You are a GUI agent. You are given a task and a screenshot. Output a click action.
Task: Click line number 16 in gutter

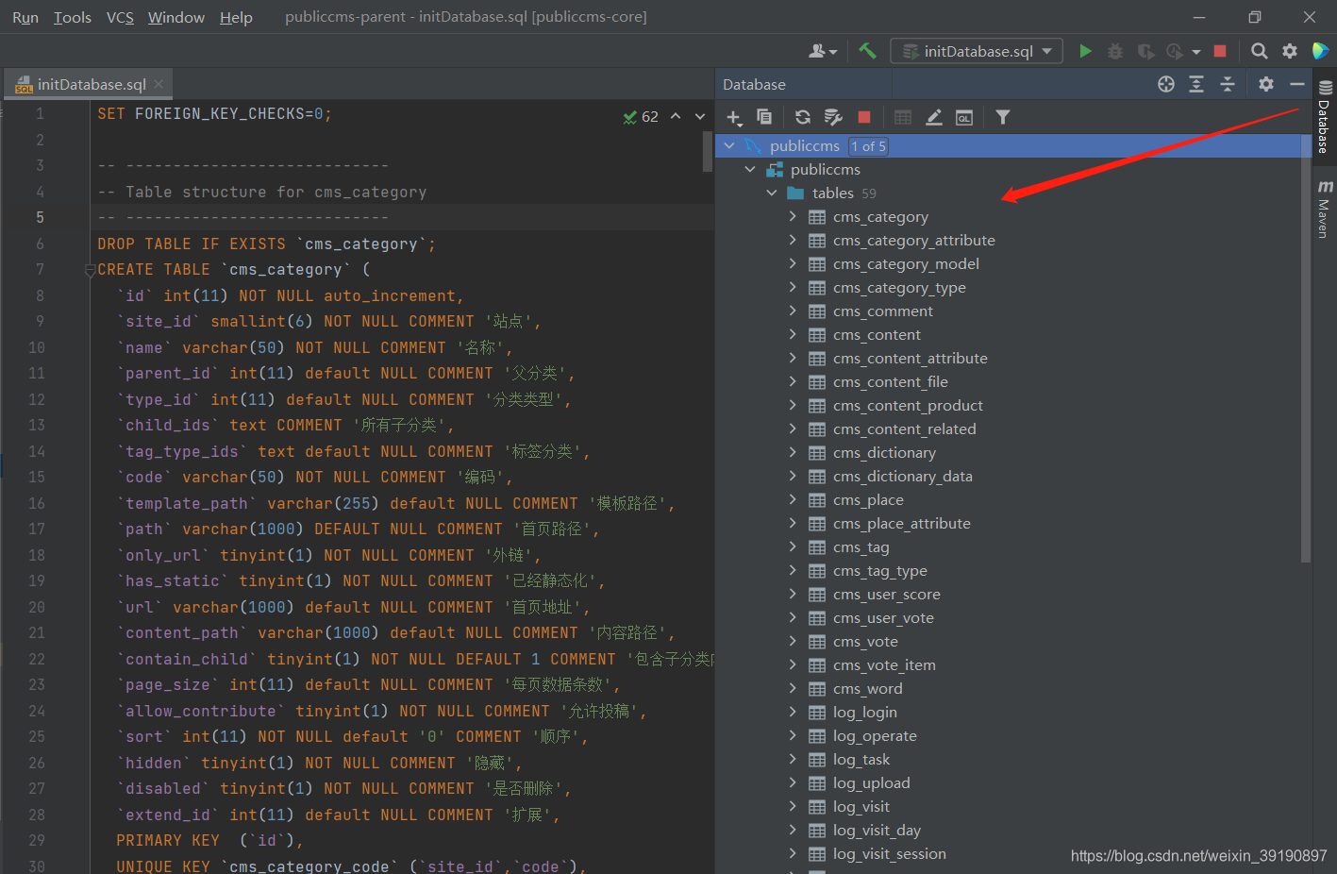click(36, 503)
